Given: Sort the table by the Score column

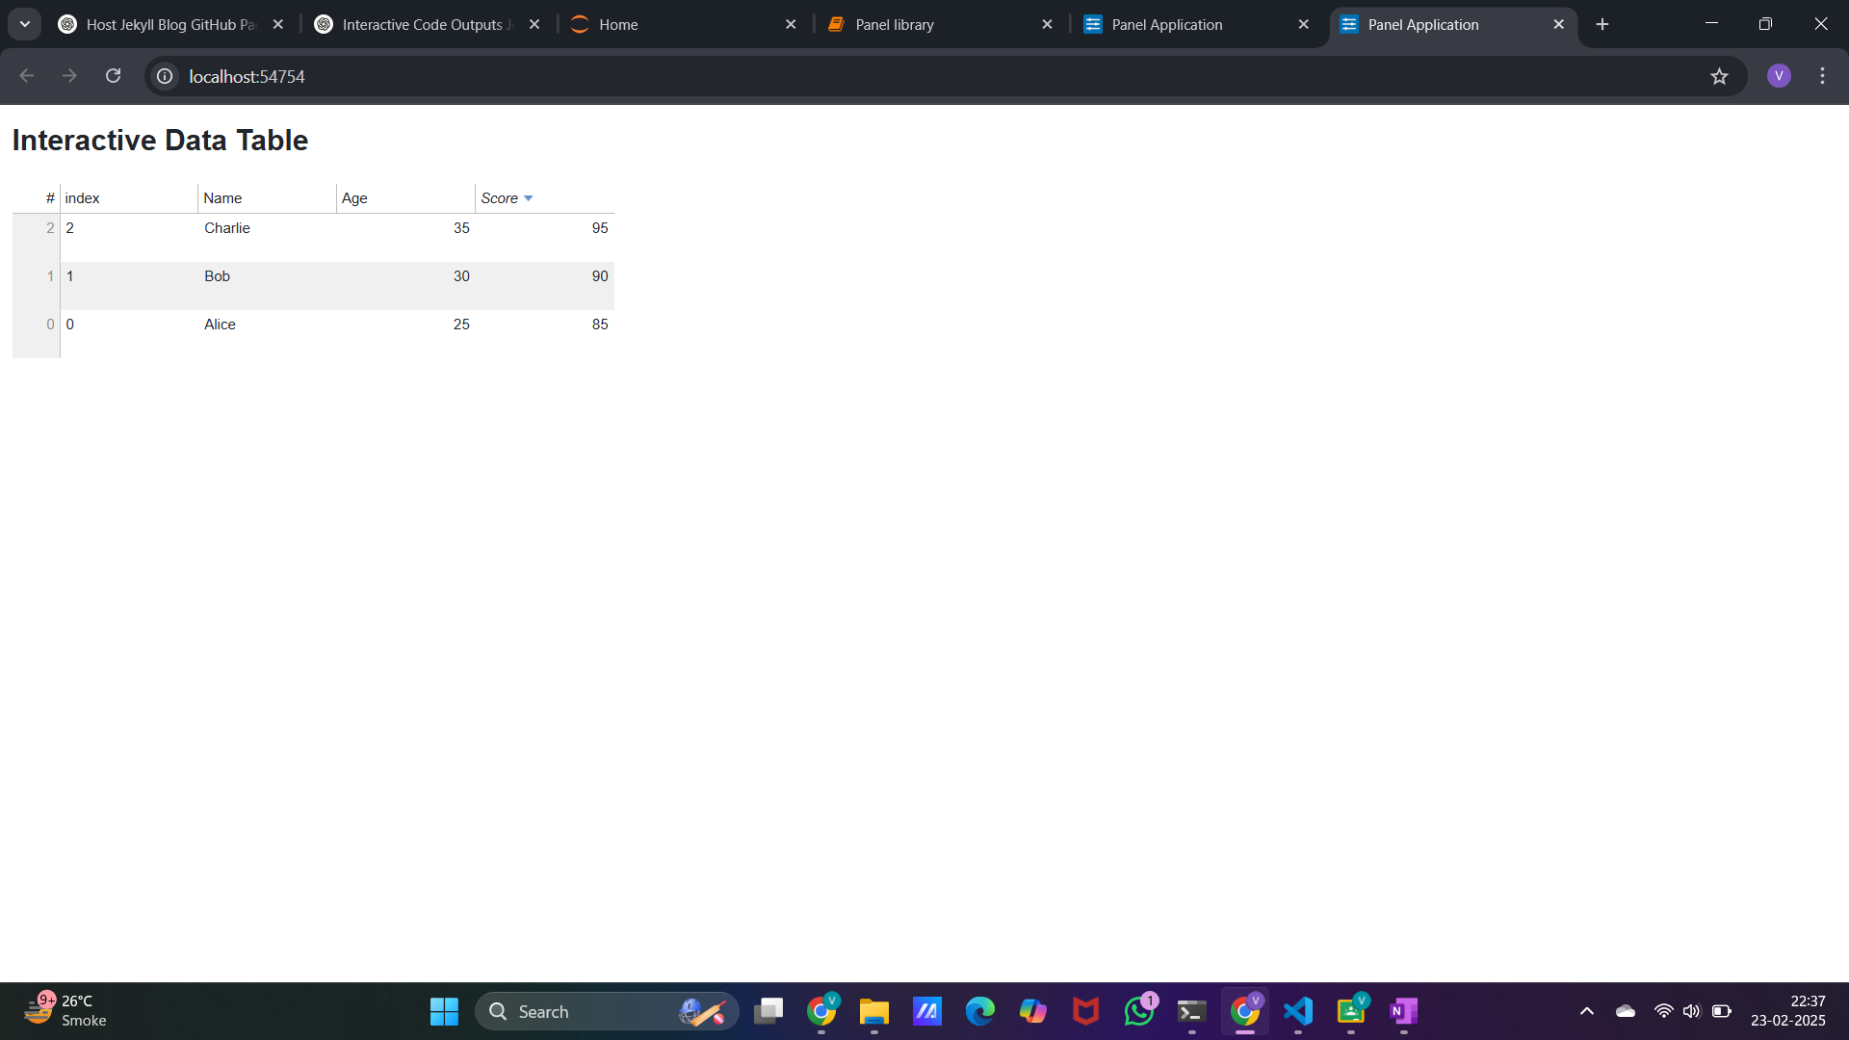Looking at the screenshot, I should [500, 197].
